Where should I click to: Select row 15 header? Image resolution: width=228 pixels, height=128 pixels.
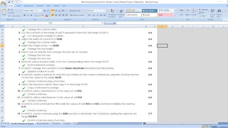2,46
